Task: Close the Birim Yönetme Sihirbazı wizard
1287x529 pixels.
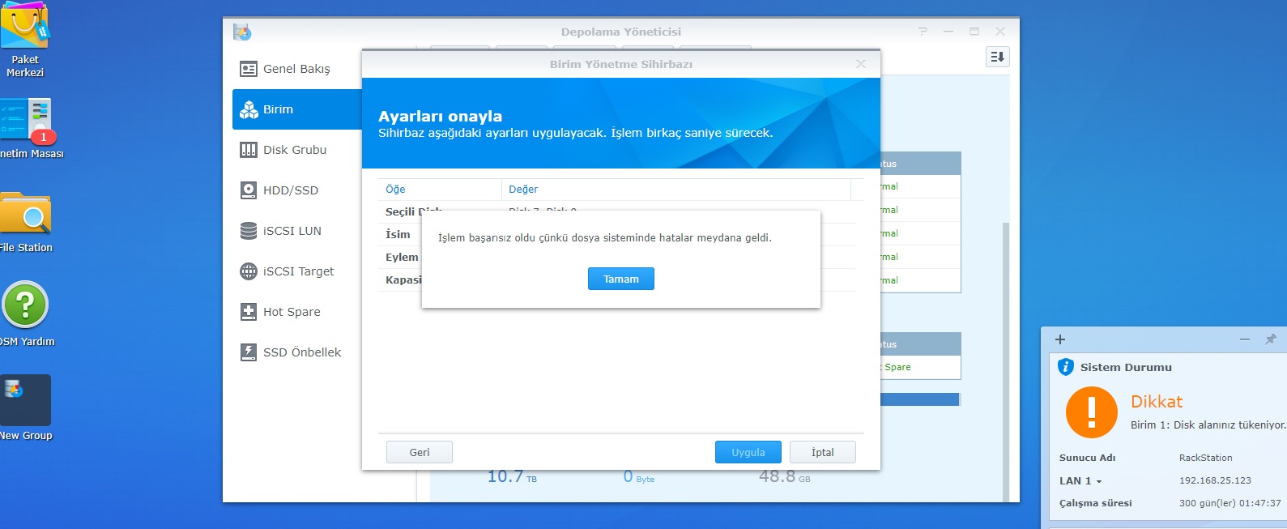Action: tap(860, 64)
